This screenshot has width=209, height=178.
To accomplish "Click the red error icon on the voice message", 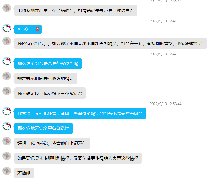I will pyautogui.click(x=37, y=29).
